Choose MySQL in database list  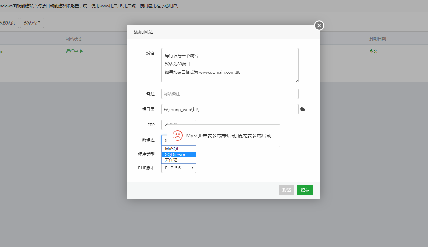coord(179,148)
